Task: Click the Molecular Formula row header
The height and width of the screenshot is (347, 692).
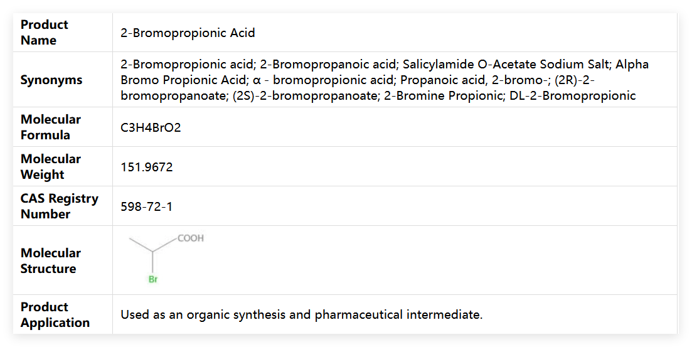Action: (x=51, y=127)
